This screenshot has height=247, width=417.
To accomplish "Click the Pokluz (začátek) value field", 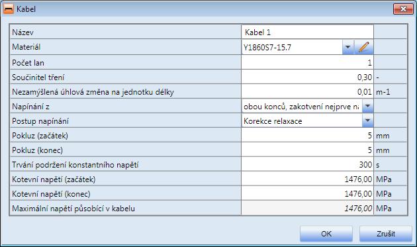I will coord(307,136).
